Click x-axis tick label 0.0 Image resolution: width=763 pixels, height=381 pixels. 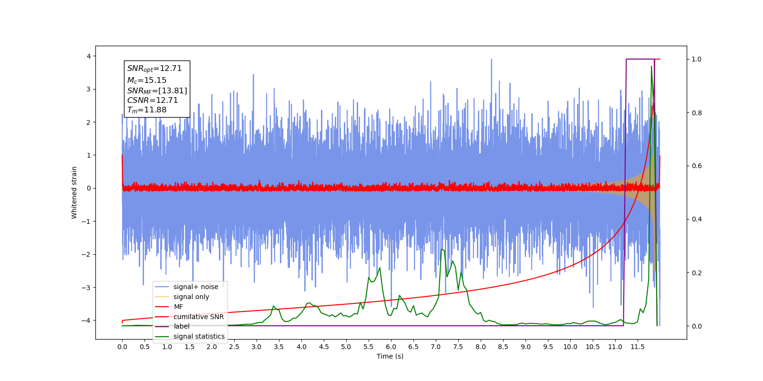pyautogui.click(x=122, y=347)
